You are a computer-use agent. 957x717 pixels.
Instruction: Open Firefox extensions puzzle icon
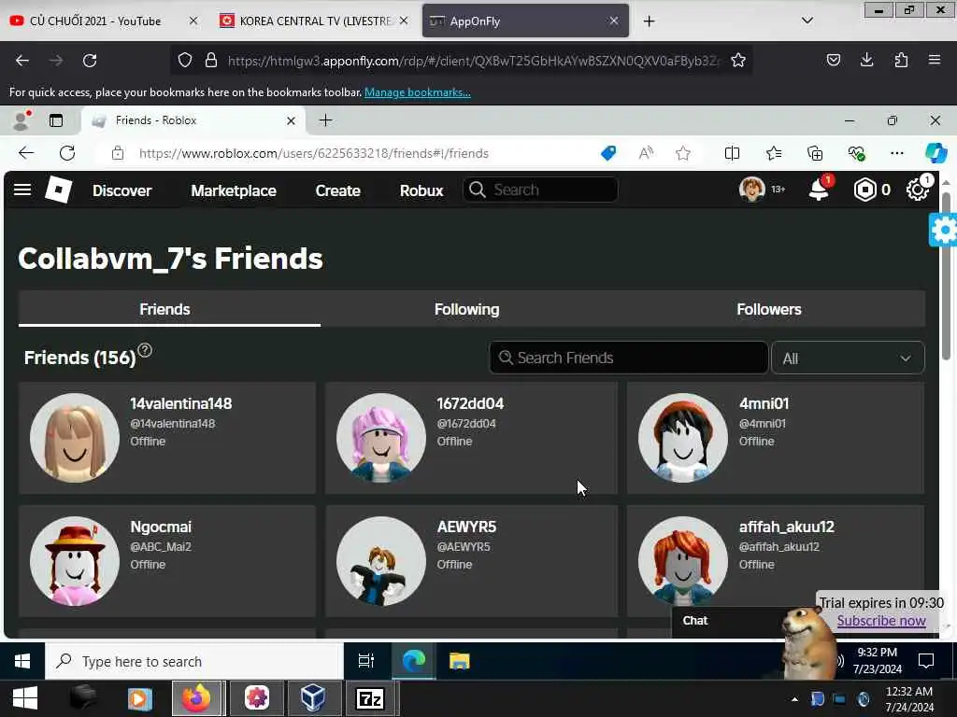[x=901, y=60]
